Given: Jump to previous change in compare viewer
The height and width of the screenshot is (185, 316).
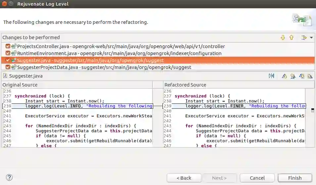Looking at the screenshot, I should [310, 76].
